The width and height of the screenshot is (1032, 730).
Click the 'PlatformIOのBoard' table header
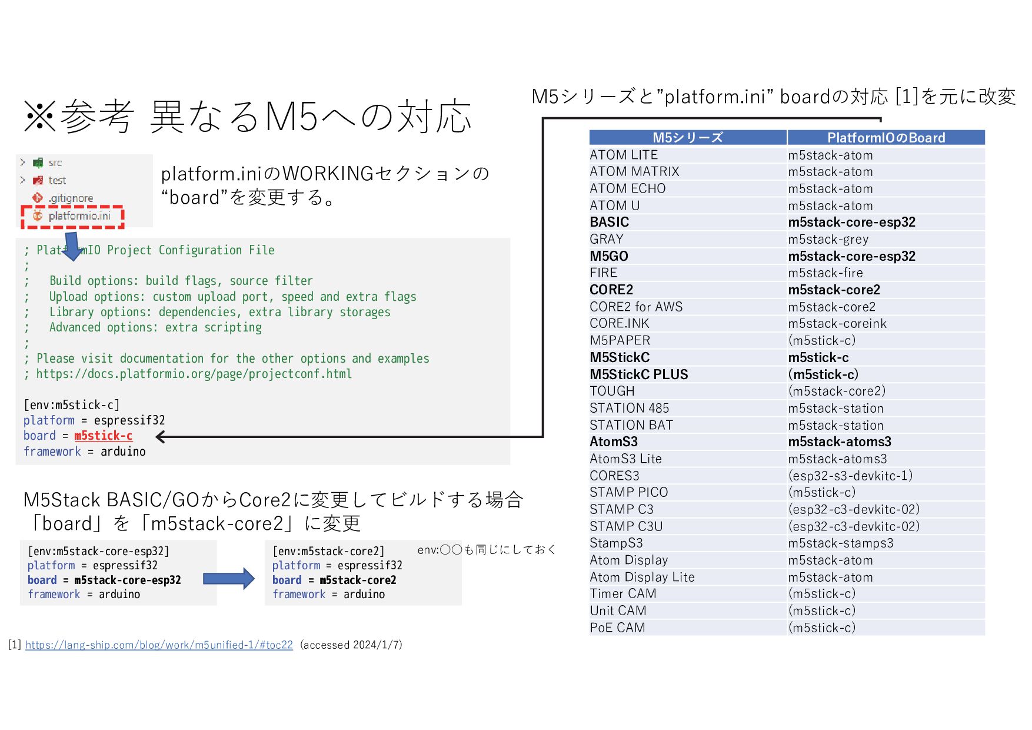886,138
